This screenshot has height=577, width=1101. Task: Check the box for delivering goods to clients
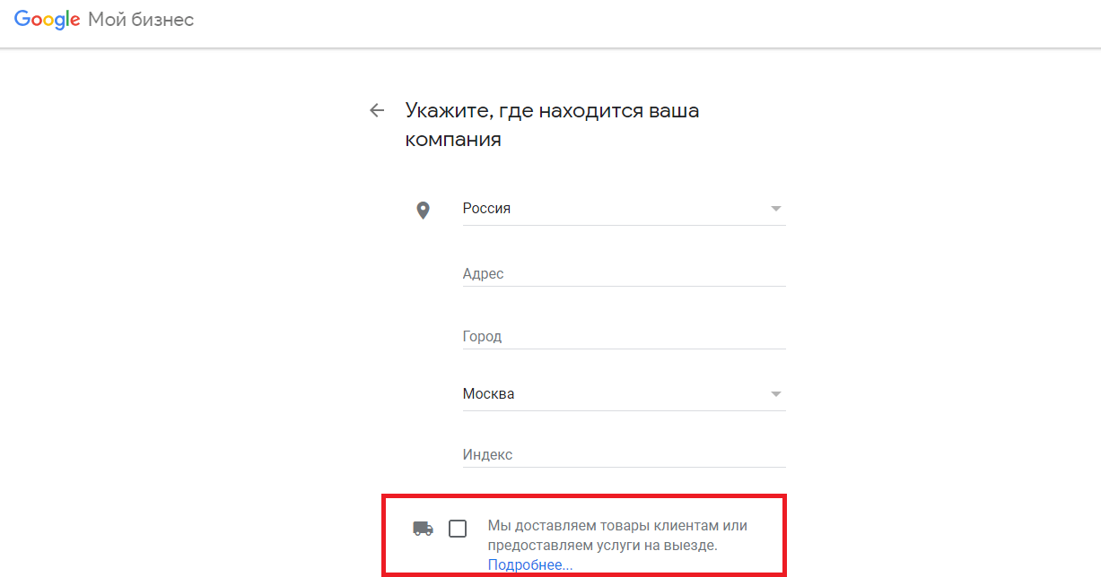click(x=458, y=529)
